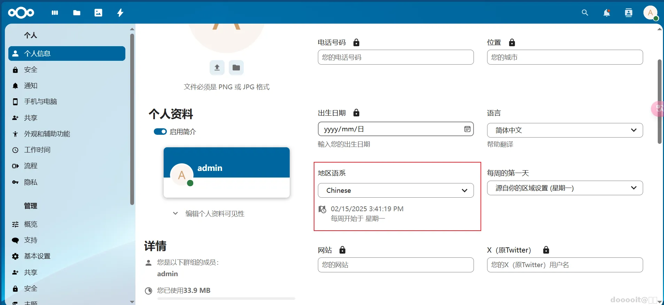The height and width of the screenshot is (305, 664).
Task: Focus the 您的网站 field
Action: pos(396,265)
